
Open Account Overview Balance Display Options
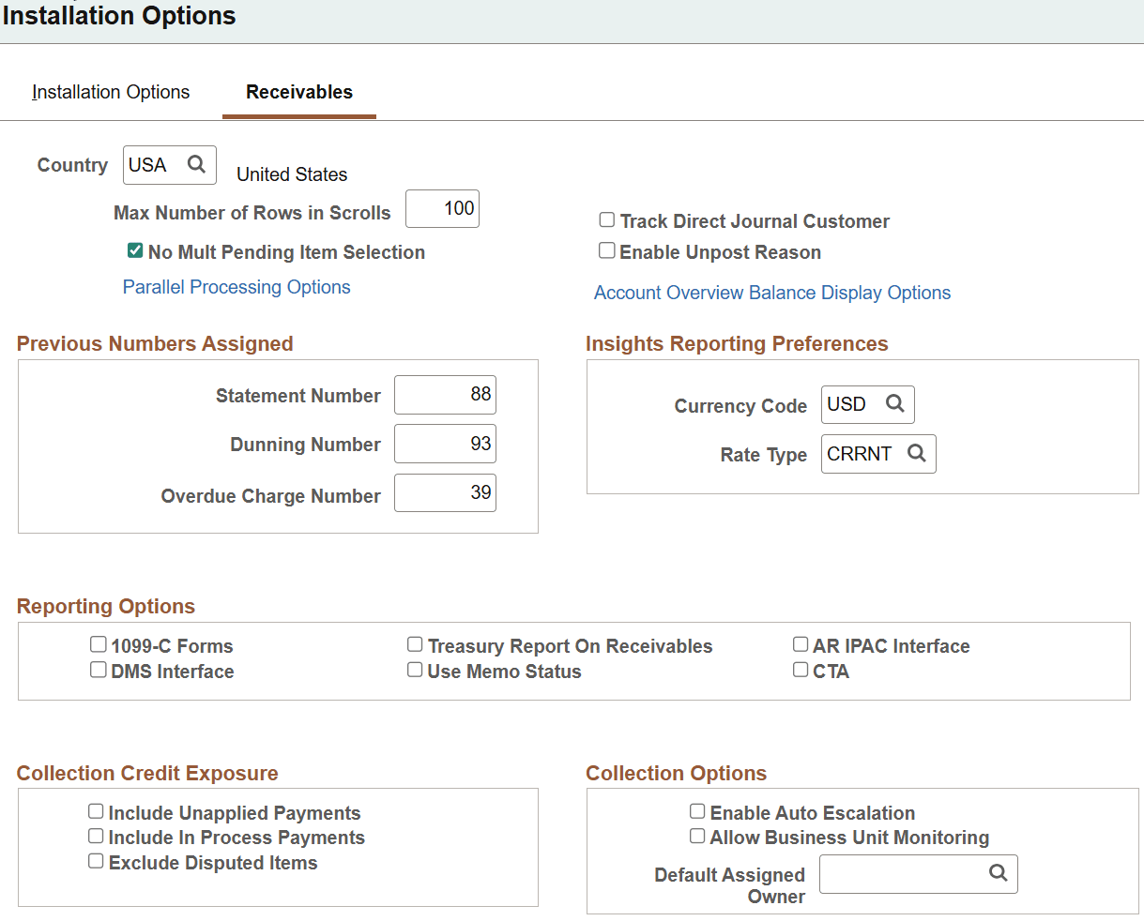(x=771, y=292)
